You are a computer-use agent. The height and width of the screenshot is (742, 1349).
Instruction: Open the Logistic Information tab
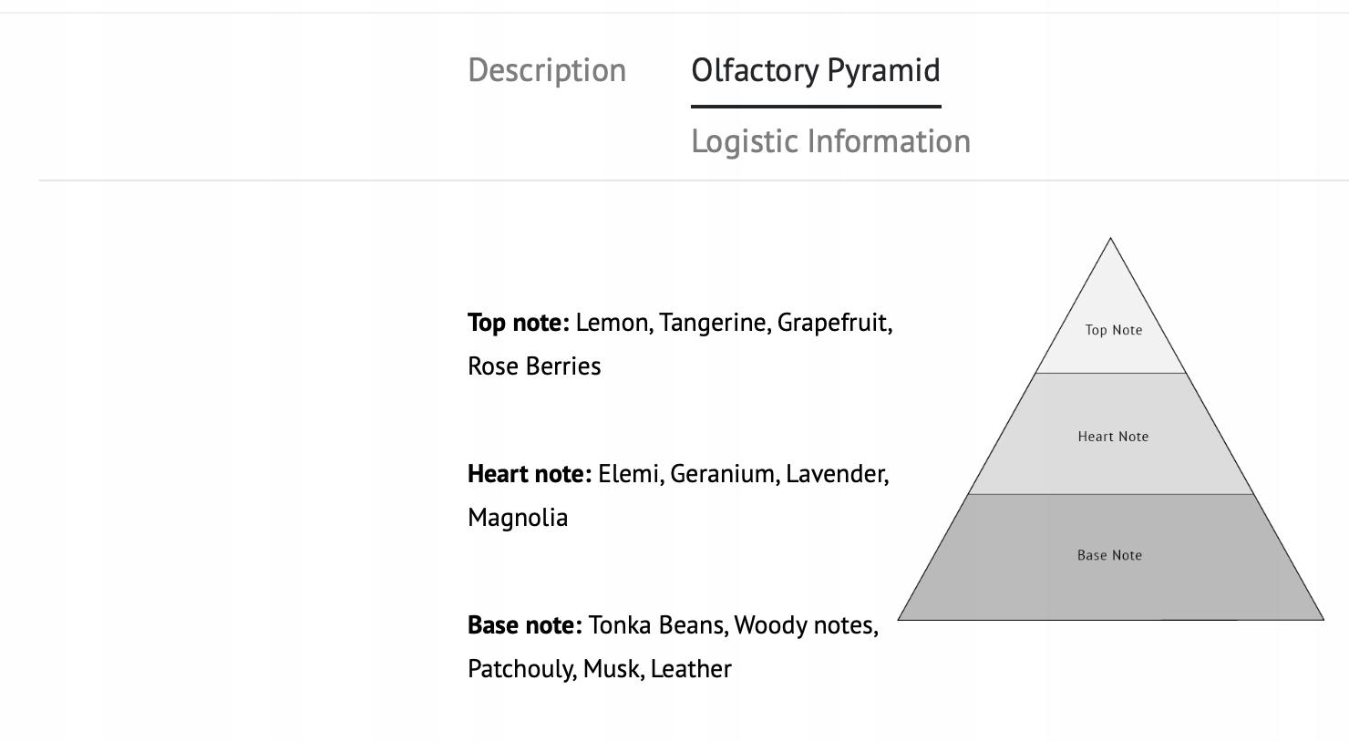point(830,141)
